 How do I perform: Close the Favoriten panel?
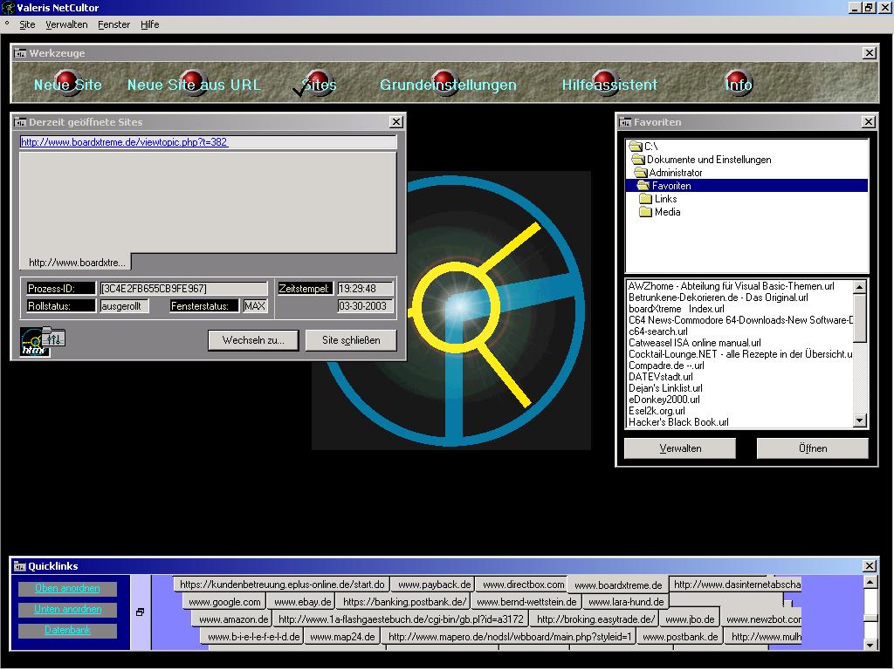point(868,122)
